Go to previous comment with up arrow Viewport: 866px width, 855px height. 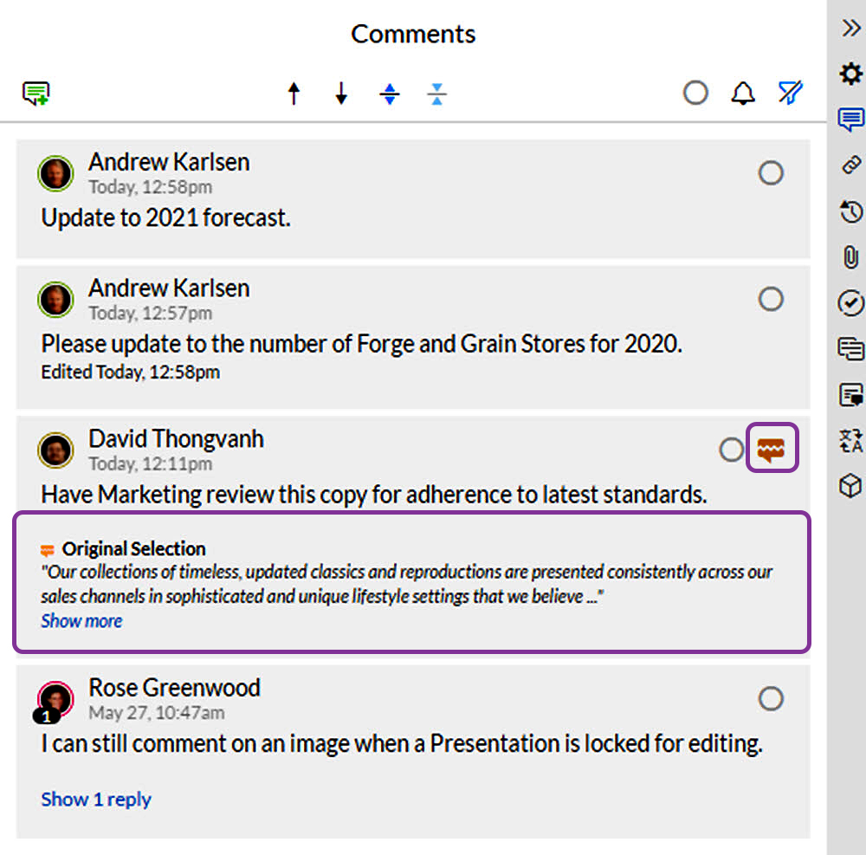tap(294, 93)
